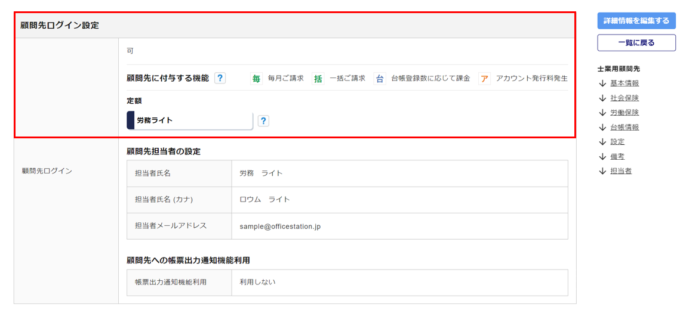Screen dimensions: 686x310
Task: Jump to 担当者 section link
Action: click(x=622, y=171)
